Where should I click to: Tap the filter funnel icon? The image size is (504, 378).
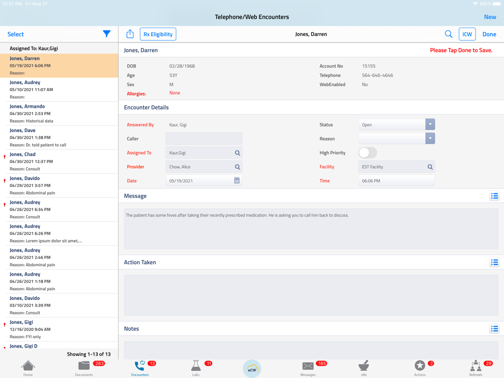(107, 34)
